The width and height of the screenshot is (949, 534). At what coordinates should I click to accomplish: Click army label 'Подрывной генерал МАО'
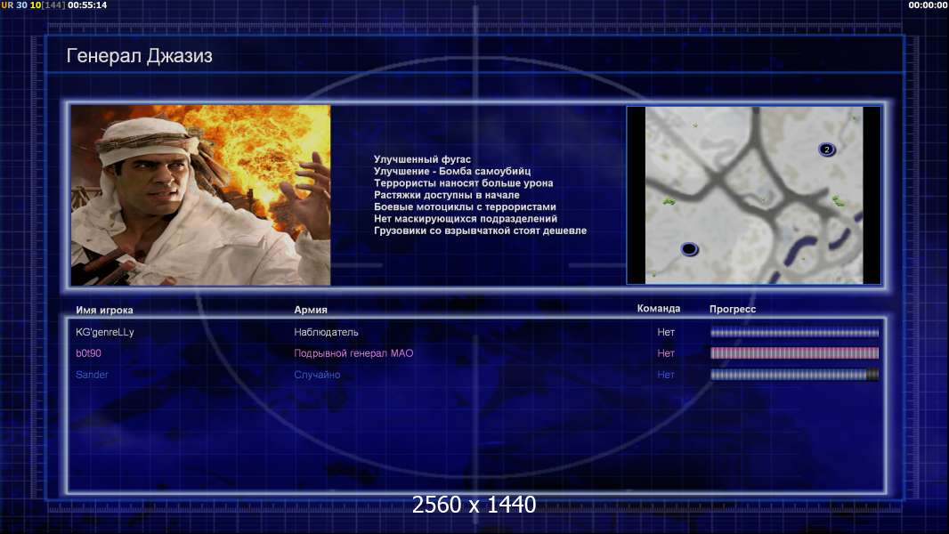coord(353,353)
